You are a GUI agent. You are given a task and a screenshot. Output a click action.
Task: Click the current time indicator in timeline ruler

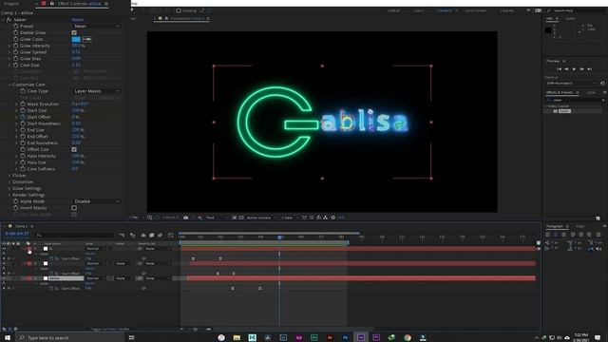tap(279, 237)
